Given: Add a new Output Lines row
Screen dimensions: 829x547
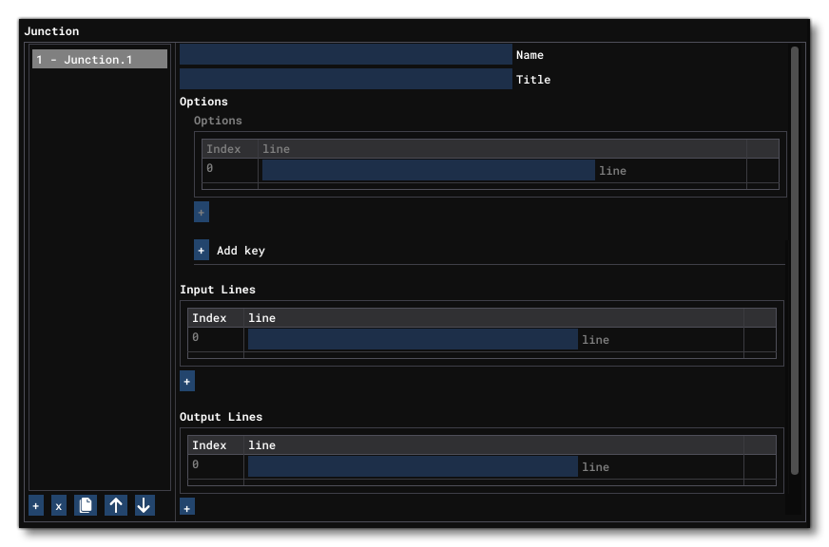Looking at the screenshot, I should [x=187, y=508].
